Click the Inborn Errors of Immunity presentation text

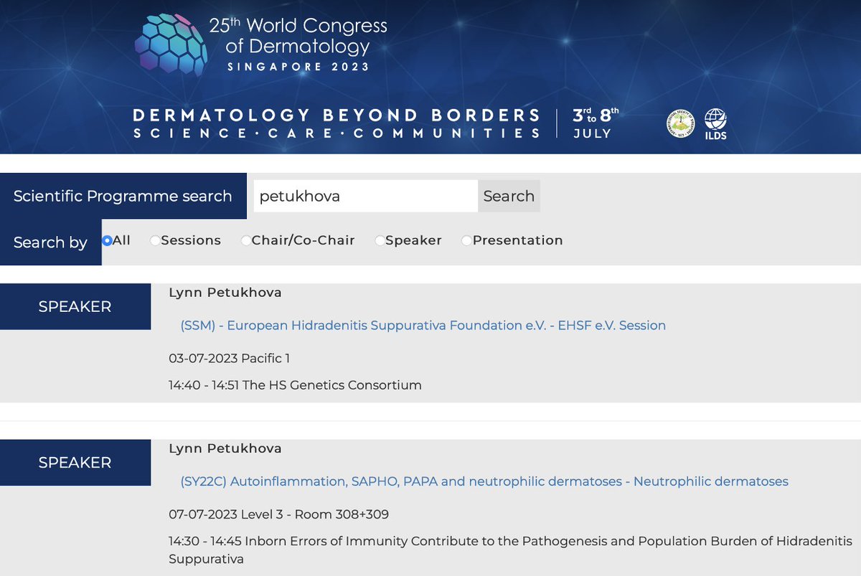pos(510,549)
